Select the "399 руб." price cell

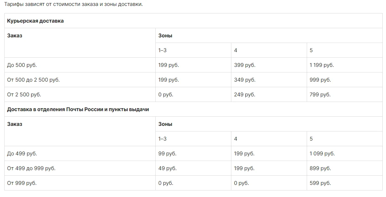click(245, 65)
